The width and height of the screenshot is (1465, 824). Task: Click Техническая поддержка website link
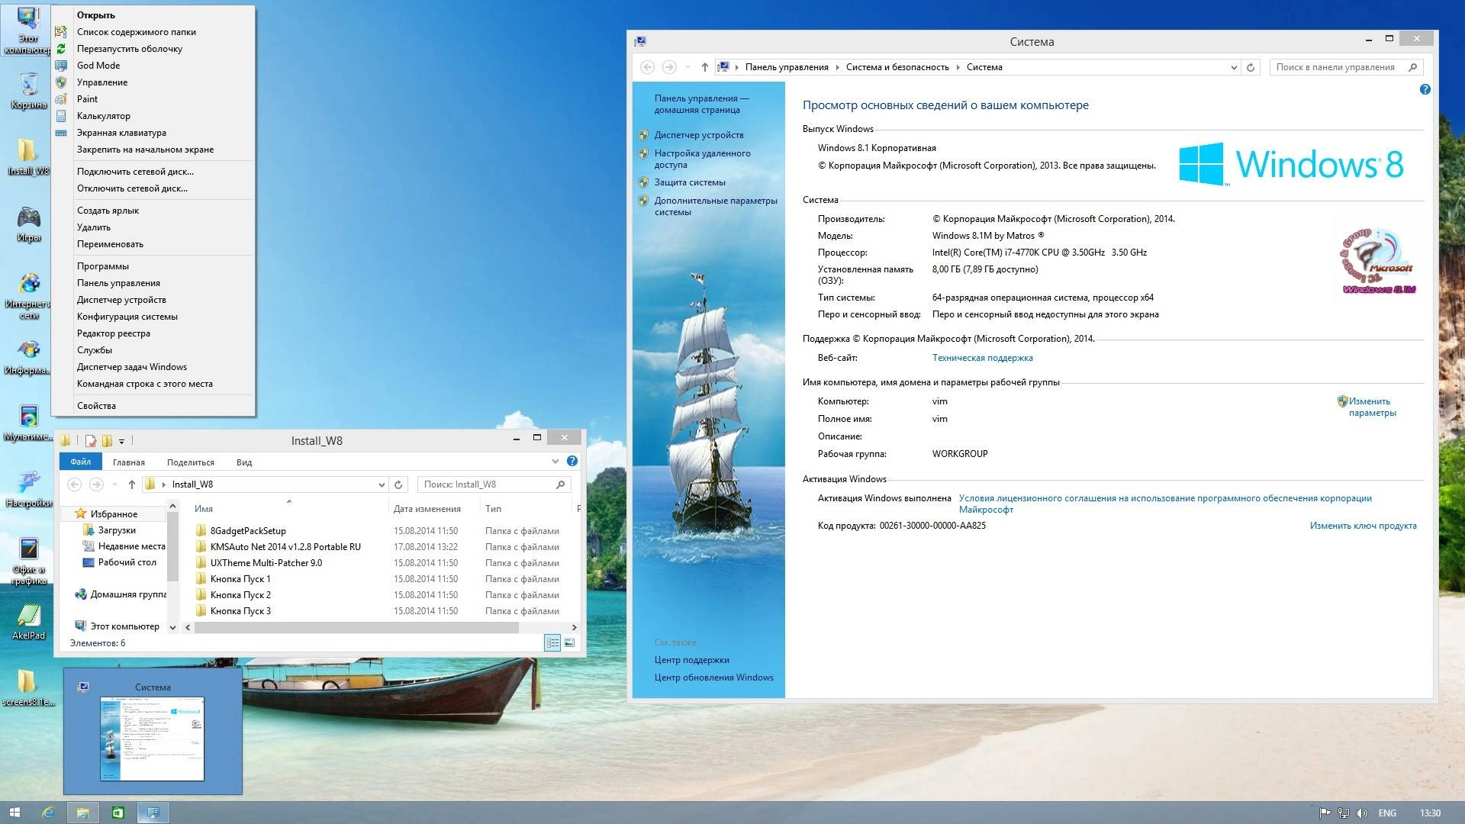click(x=983, y=358)
